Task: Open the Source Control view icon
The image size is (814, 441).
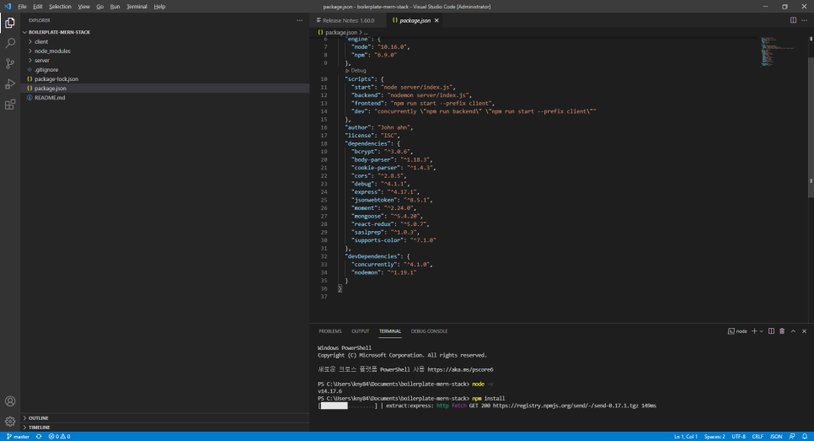Action: click(10, 63)
